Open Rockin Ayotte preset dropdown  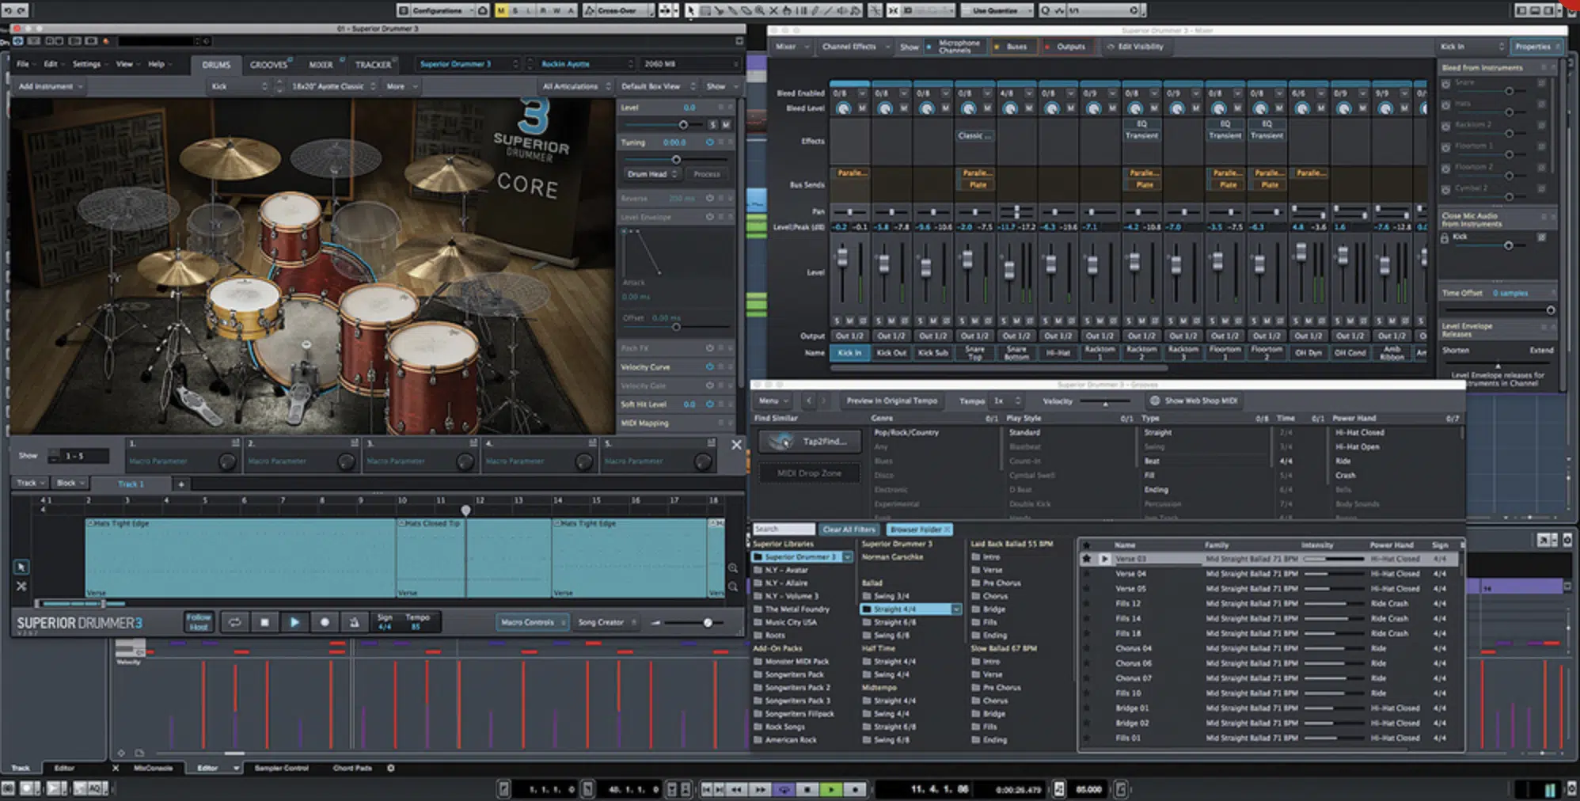586,64
